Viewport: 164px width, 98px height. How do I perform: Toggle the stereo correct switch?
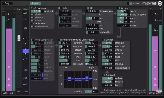(33, 27)
